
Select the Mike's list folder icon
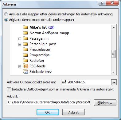[x=25, y=27]
